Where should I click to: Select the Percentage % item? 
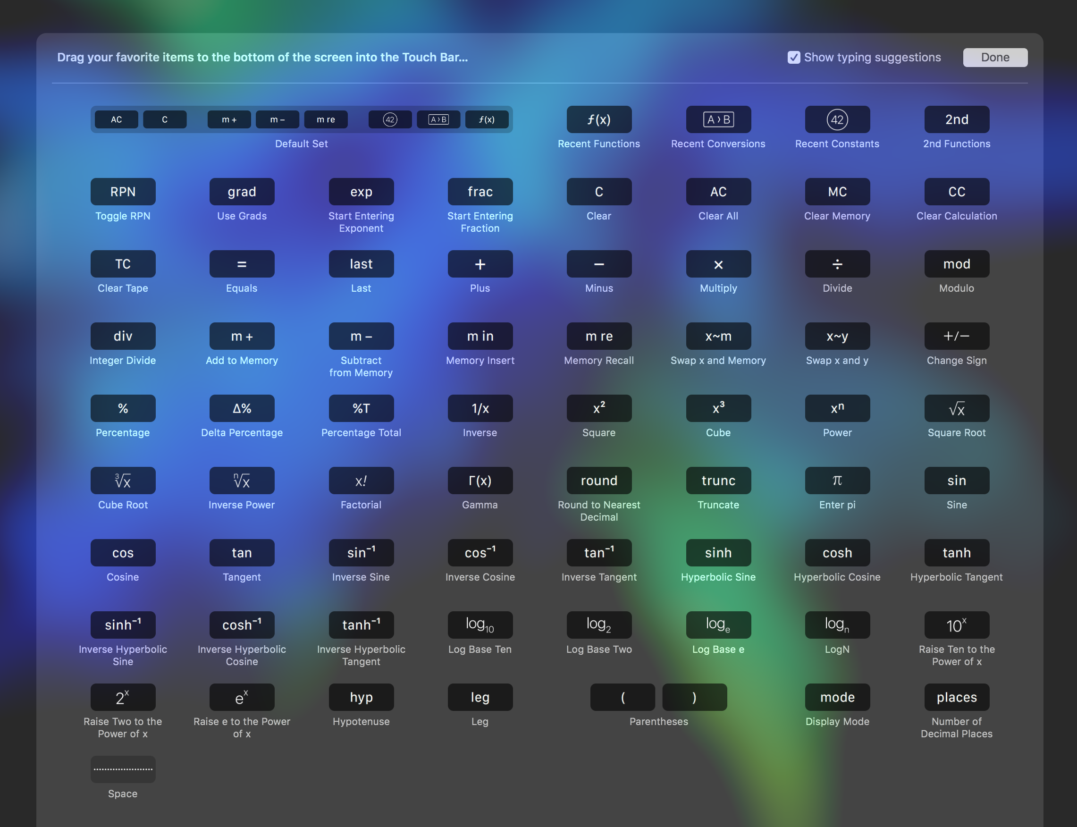pyautogui.click(x=123, y=408)
